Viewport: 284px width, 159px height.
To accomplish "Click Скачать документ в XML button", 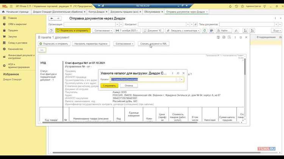I will pos(153,44).
